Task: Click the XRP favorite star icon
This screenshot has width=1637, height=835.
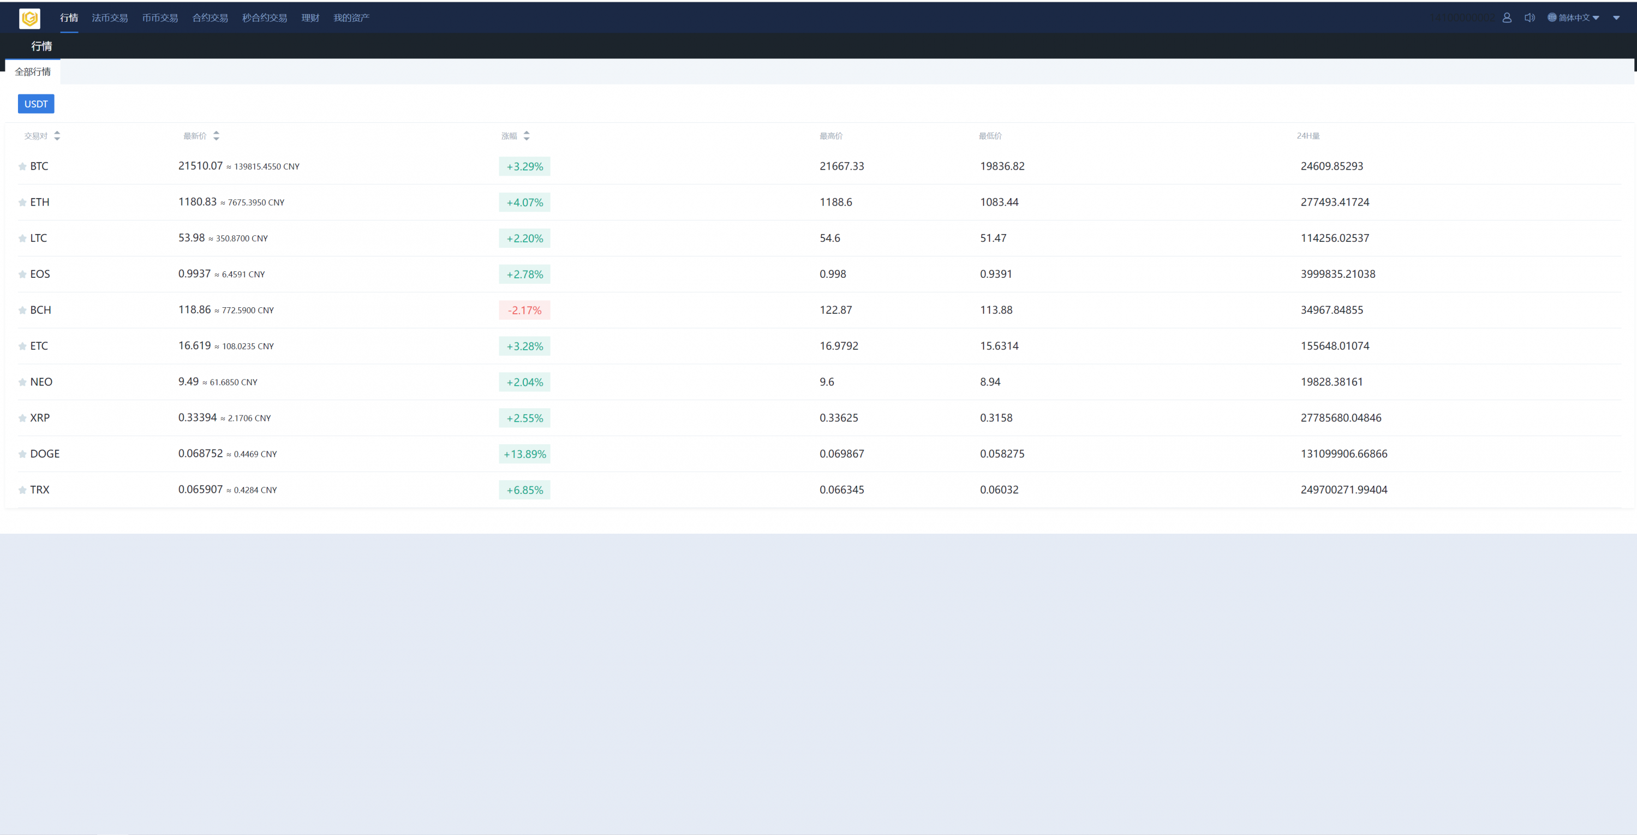Action: pyautogui.click(x=22, y=418)
